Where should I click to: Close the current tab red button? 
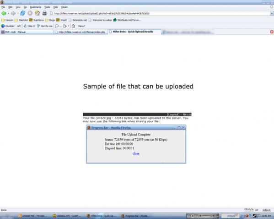[272, 32]
